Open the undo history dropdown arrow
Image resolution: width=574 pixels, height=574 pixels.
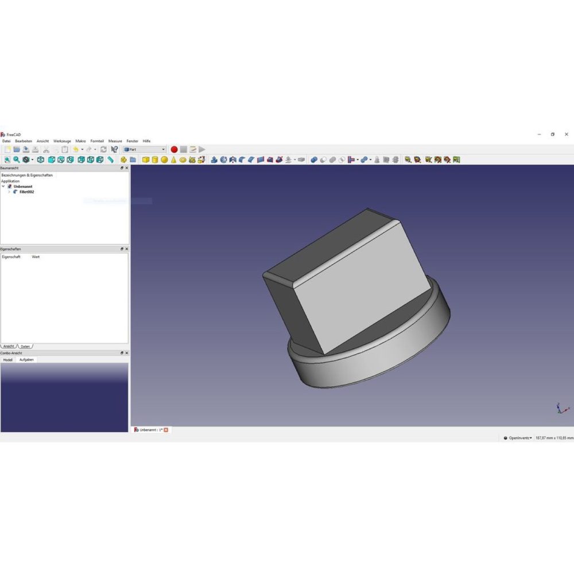[x=82, y=149]
